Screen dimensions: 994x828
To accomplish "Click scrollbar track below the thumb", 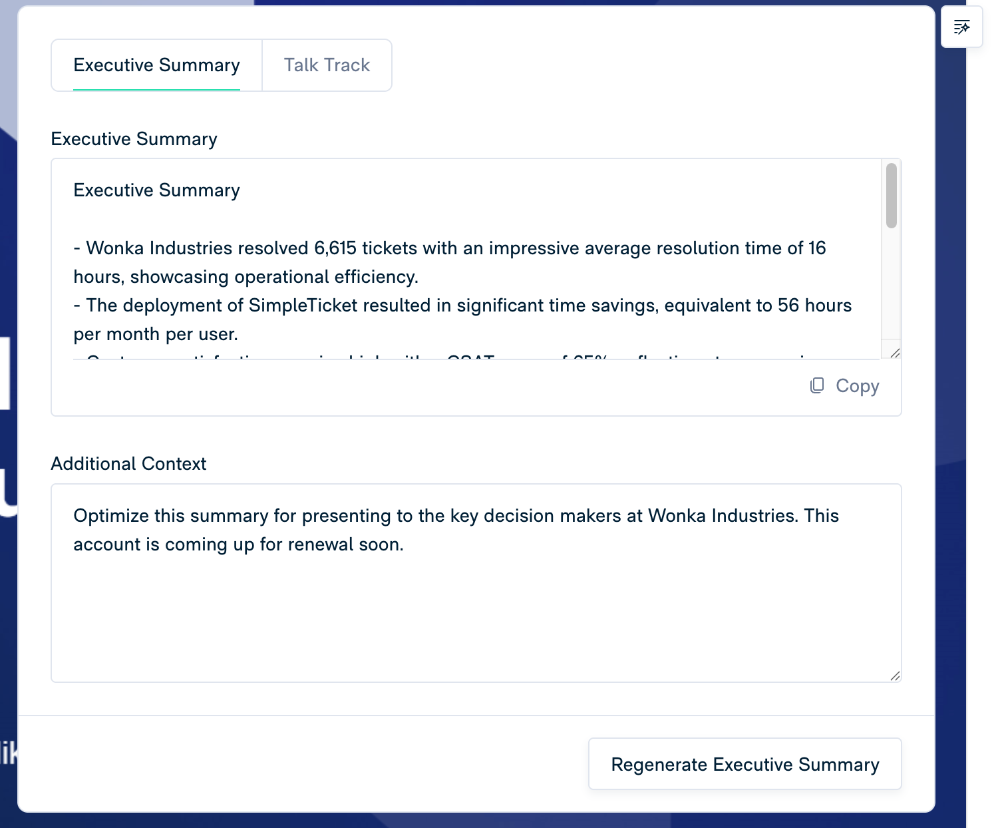I will (x=891, y=286).
